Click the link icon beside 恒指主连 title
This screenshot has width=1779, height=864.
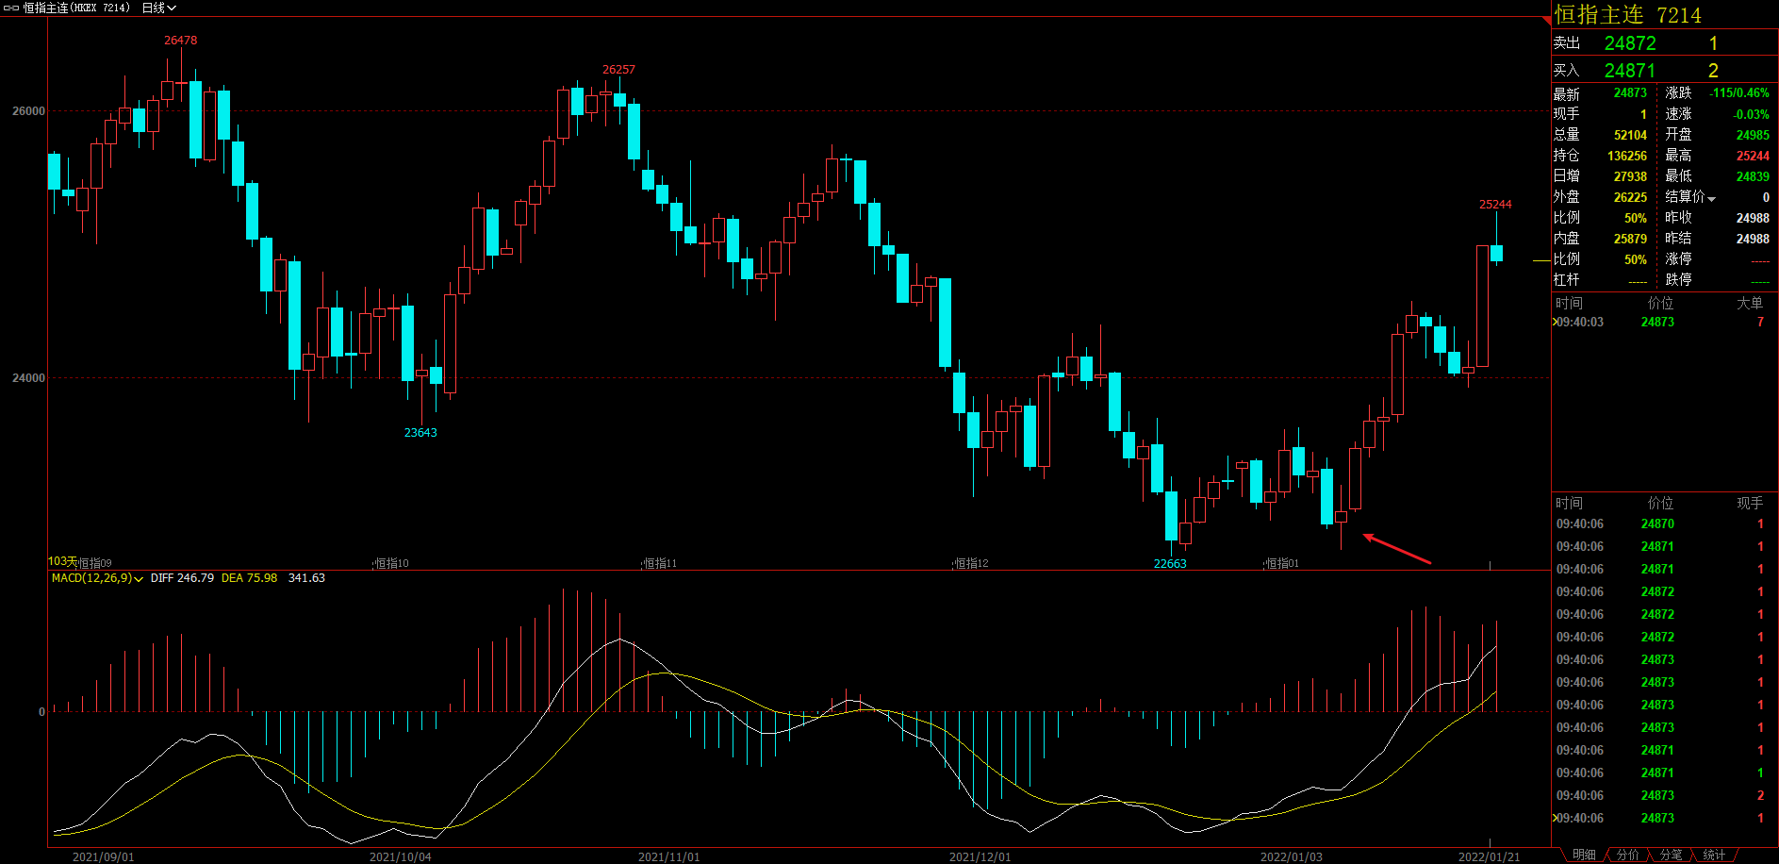[x=11, y=8]
